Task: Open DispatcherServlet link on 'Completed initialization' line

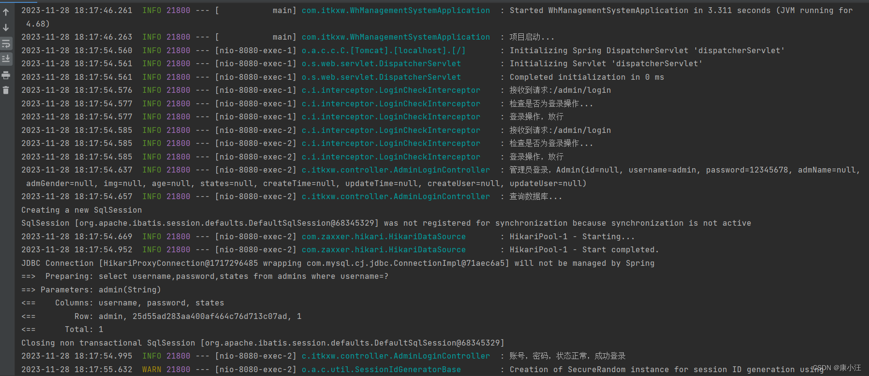Action: click(381, 77)
